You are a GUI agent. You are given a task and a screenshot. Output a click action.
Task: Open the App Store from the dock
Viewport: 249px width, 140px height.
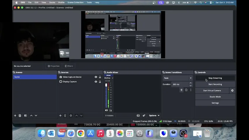click(x=90, y=133)
